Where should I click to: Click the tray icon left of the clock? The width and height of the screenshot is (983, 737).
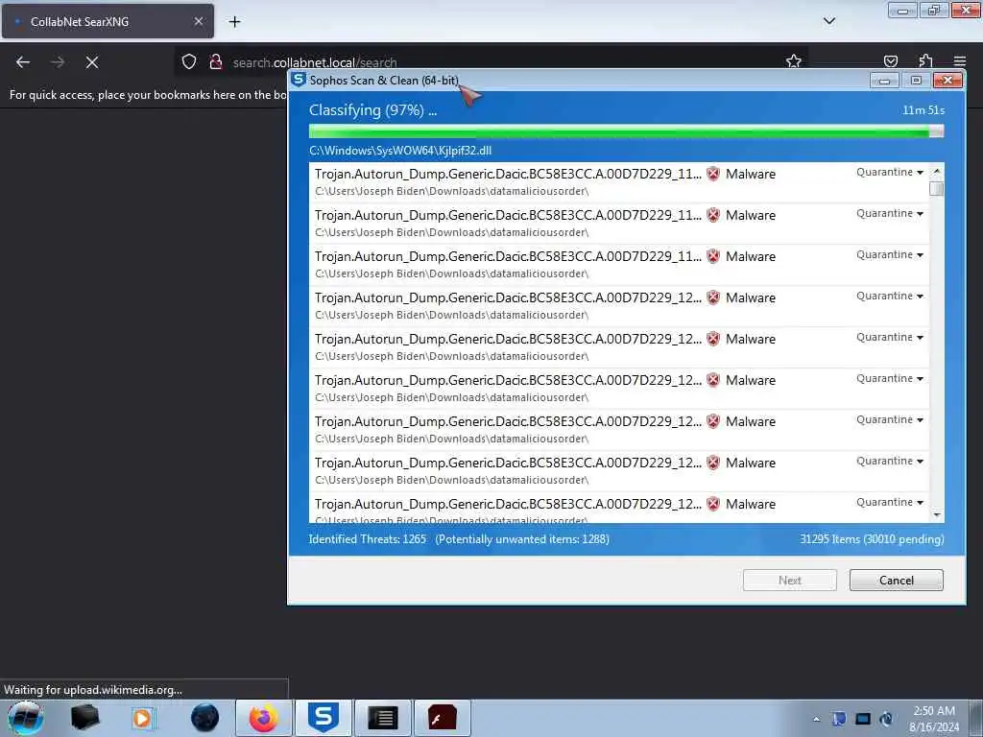(x=886, y=719)
